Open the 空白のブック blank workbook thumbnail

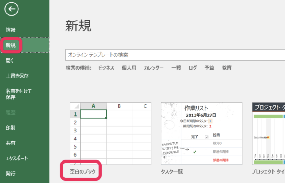pos(110,133)
